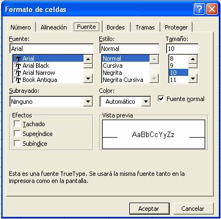Screen dimensions: 221x219
Task: Click the font list up arrow
Action: pyautogui.click(x=88, y=59)
